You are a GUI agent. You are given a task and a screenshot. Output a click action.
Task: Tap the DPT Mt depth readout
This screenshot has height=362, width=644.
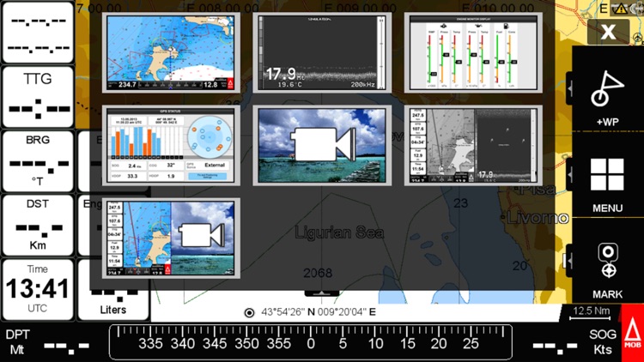click(x=46, y=342)
